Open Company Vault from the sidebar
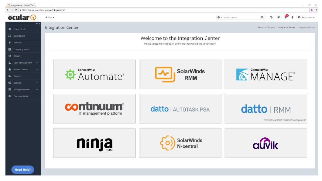 (x=21, y=49)
